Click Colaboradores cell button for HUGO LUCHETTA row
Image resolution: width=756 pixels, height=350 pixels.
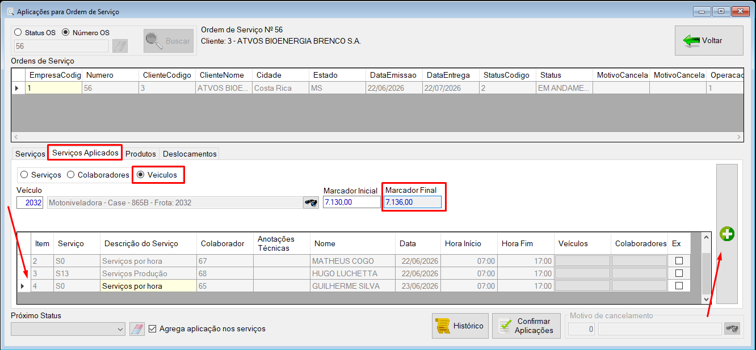click(639, 273)
